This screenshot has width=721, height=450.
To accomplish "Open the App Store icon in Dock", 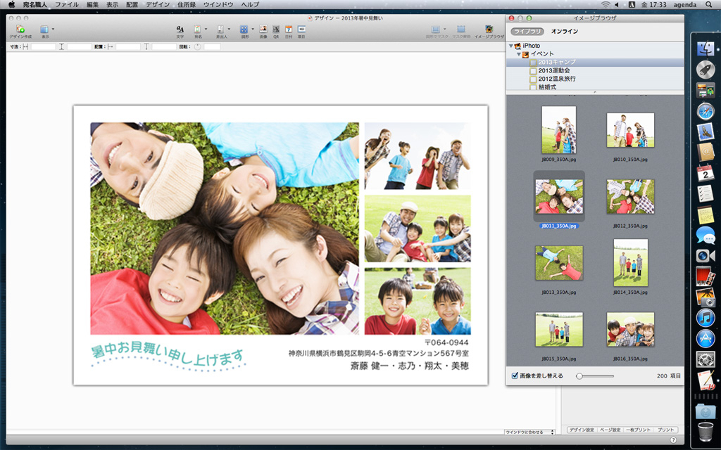I will click(706, 338).
